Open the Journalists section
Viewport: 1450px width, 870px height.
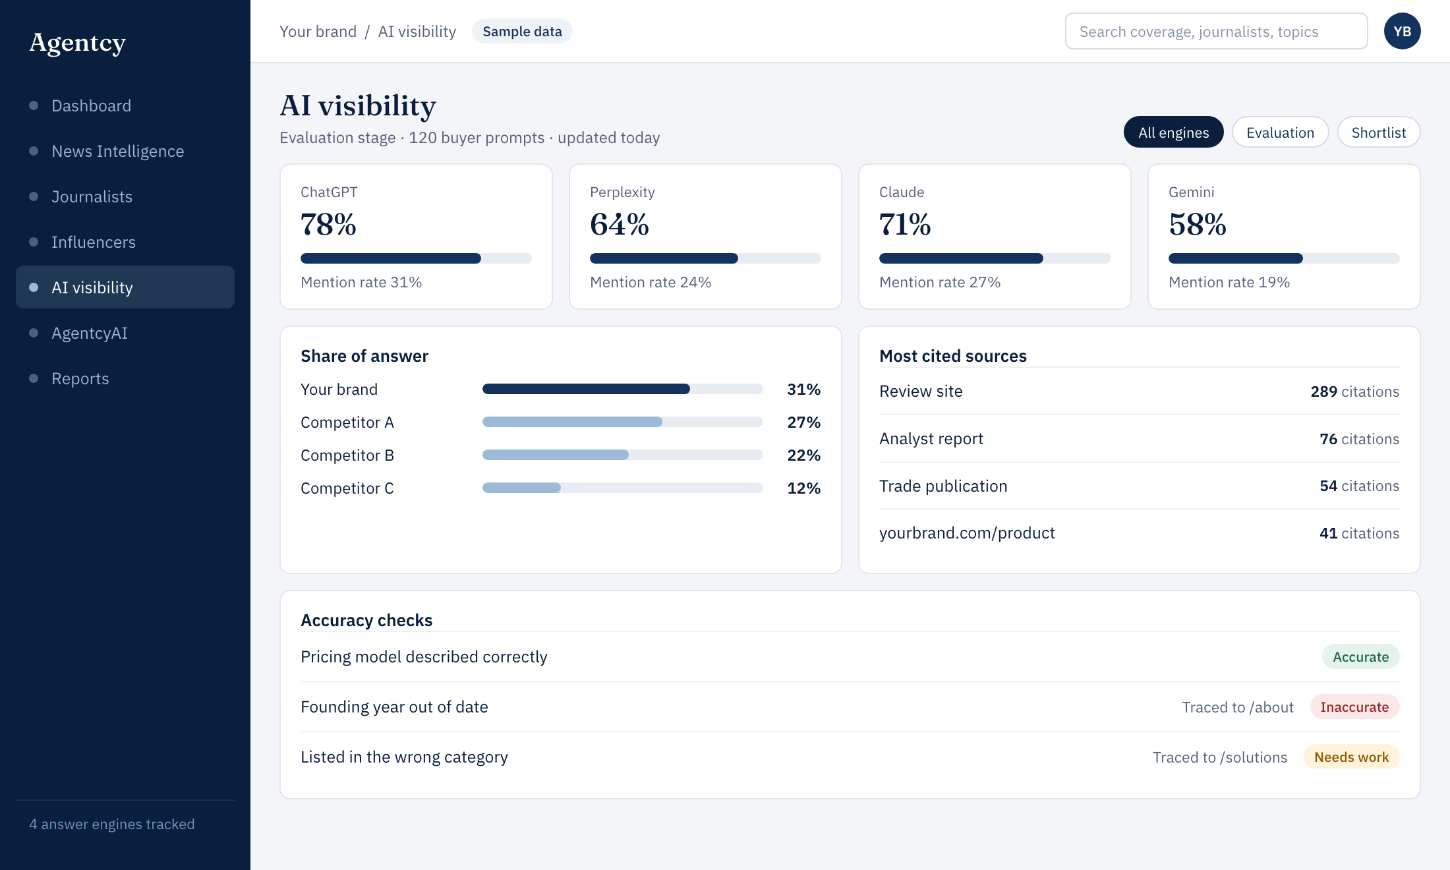(x=125, y=196)
